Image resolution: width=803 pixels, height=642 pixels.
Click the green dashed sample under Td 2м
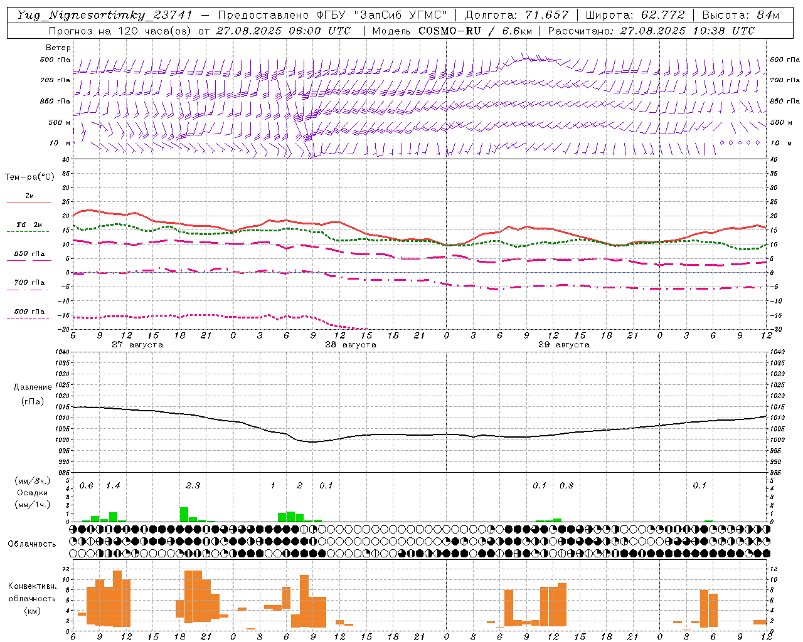point(28,231)
